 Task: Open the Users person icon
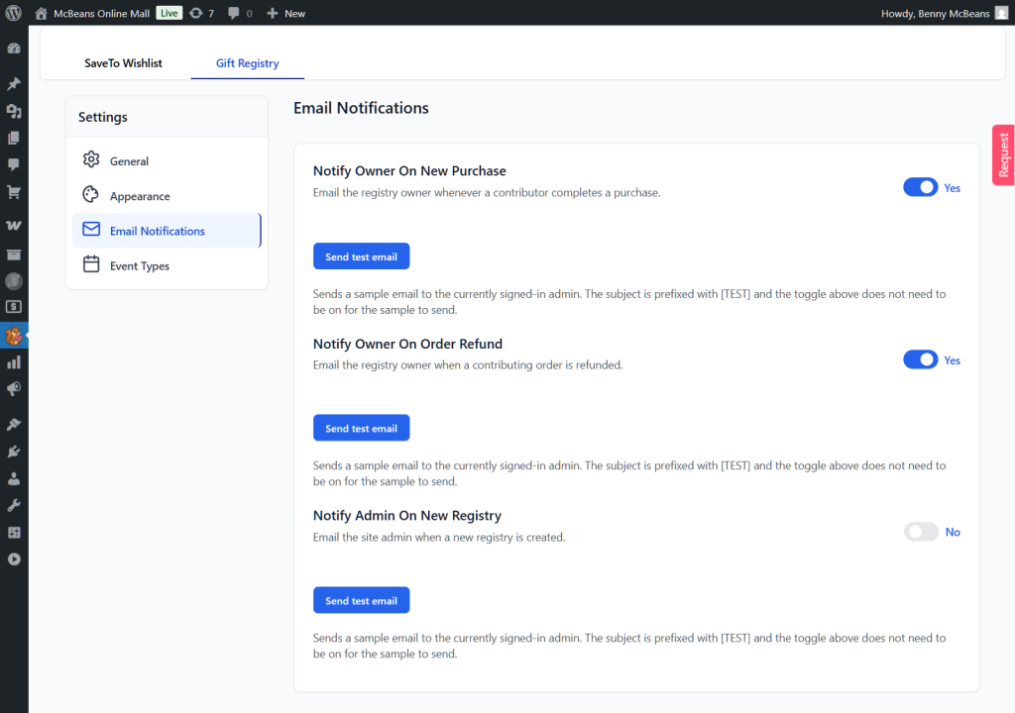(x=14, y=478)
